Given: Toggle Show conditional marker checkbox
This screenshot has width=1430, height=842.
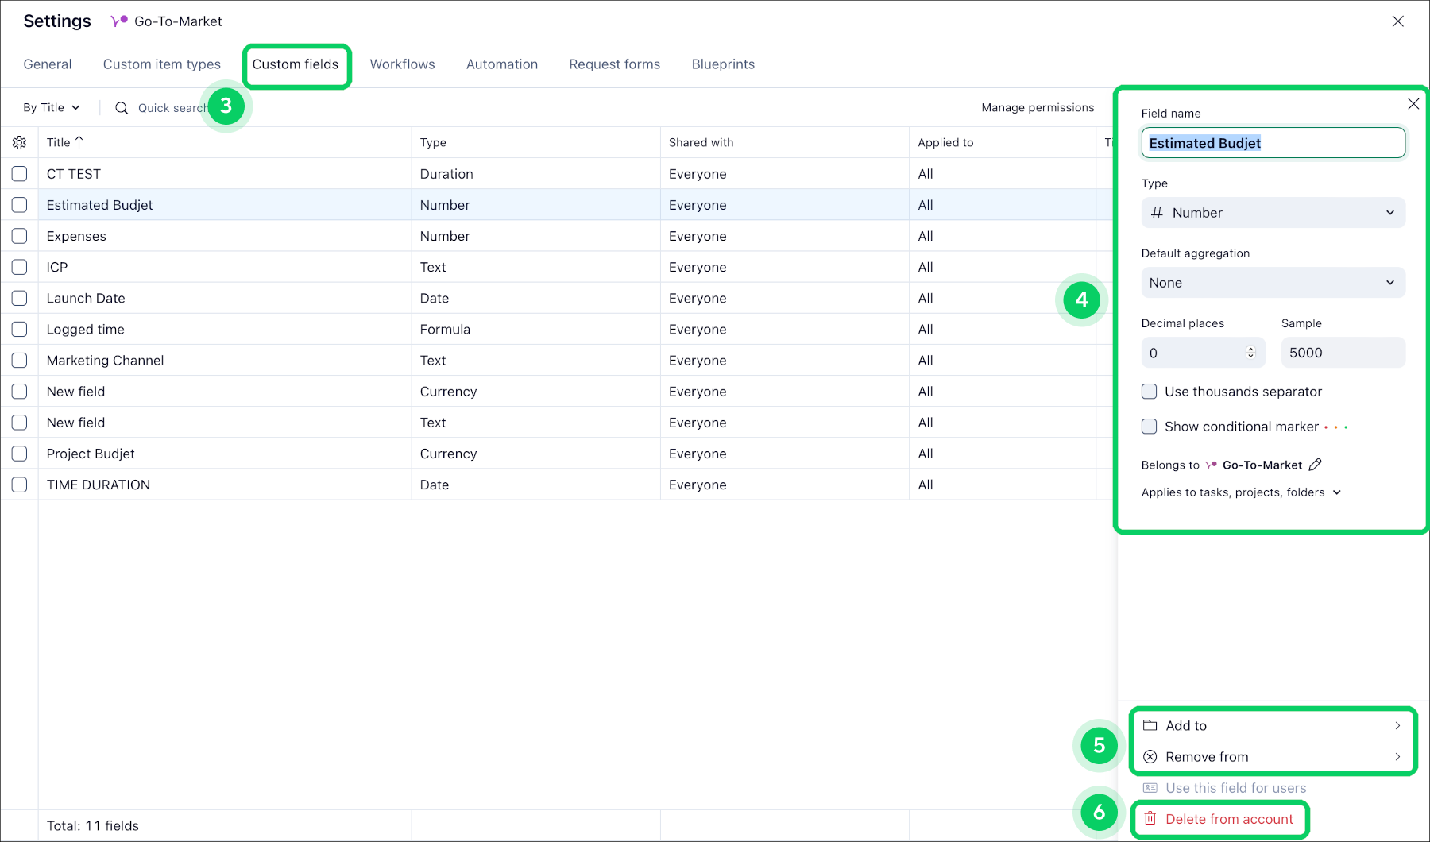Looking at the screenshot, I should 1149,427.
